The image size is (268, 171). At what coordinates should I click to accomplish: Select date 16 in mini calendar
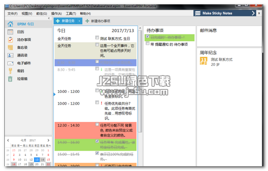[x=14, y=164]
